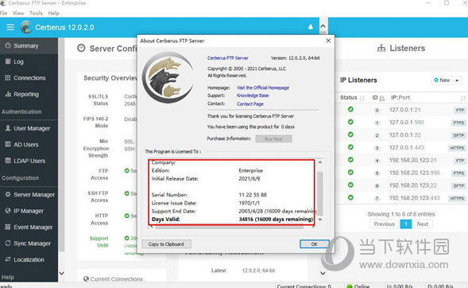Image resolution: width=468 pixels, height=288 pixels.
Task: Open the Tools menu
Action: click(36, 14)
